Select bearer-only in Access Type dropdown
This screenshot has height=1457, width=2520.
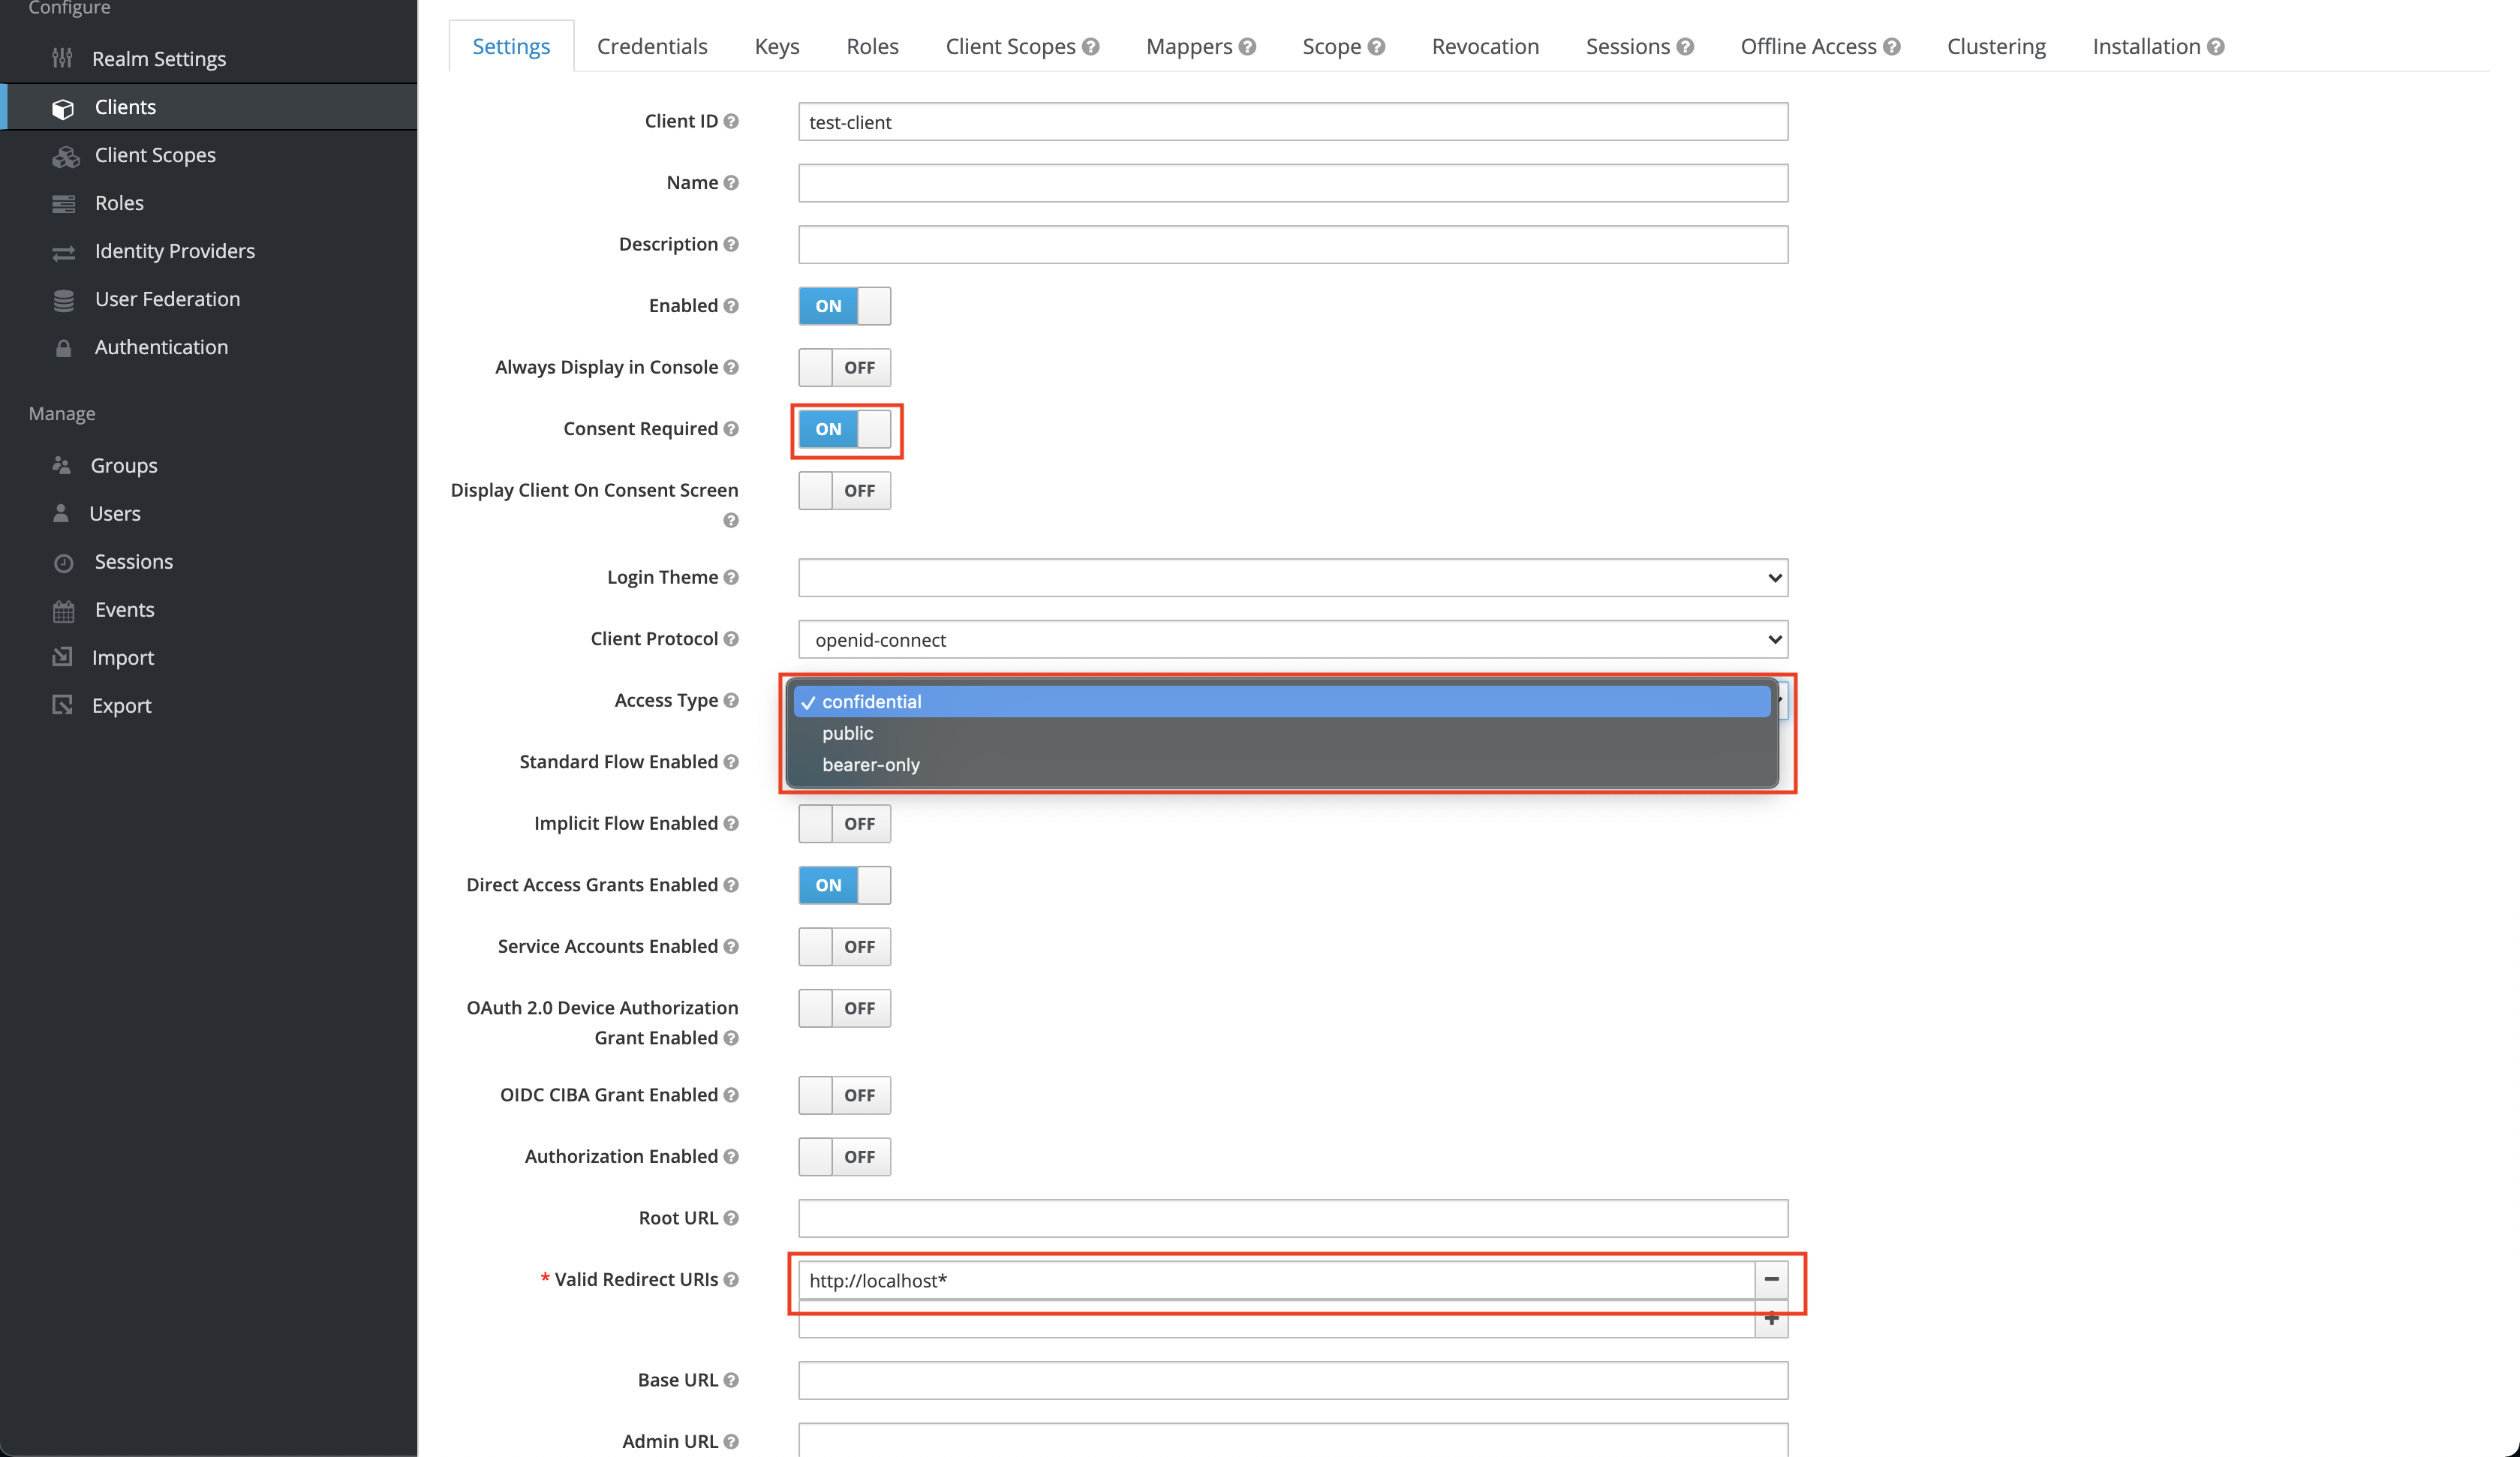[x=871, y=764]
